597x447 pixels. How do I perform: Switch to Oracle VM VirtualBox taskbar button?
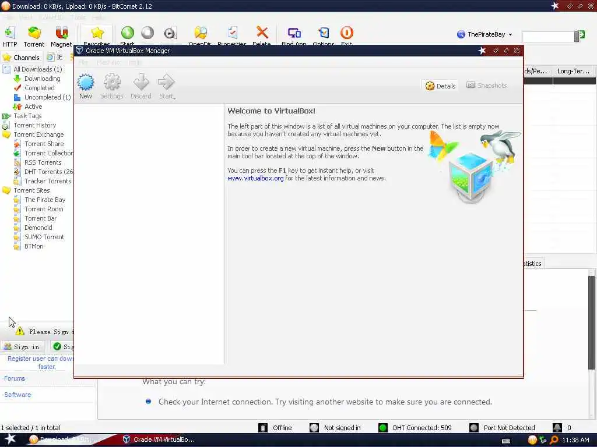tap(159, 439)
